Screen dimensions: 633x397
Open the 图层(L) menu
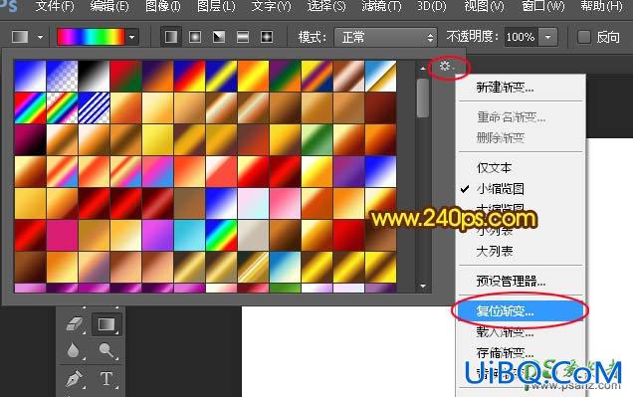click(216, 6)
